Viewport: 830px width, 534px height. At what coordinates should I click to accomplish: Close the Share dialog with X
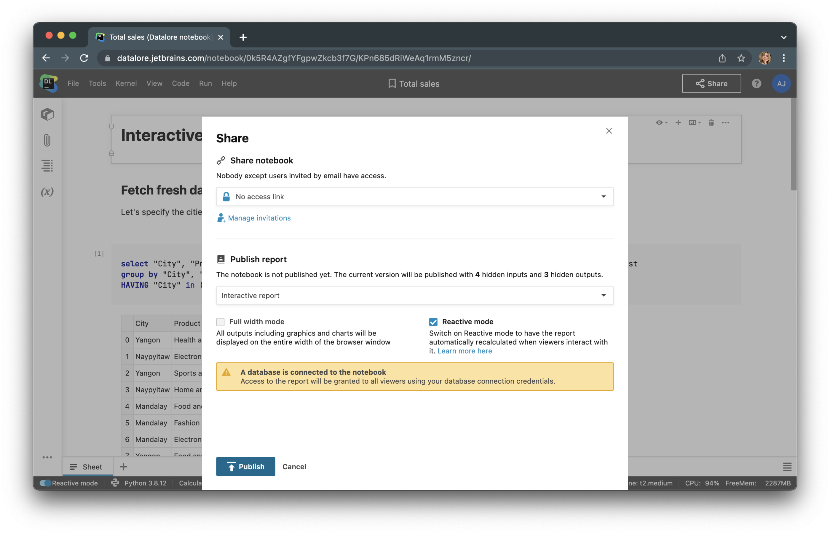[x=609, y=131]
